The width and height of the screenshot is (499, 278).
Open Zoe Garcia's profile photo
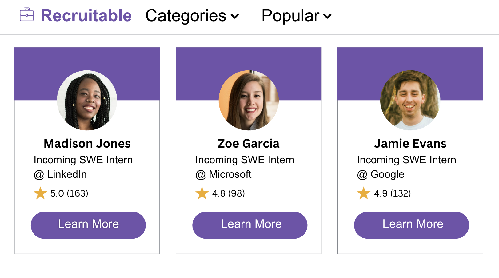pyautogui.click(x=249, y=100)
